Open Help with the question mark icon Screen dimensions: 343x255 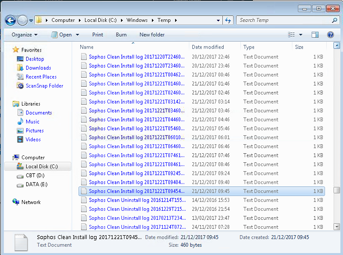[330, 34]
